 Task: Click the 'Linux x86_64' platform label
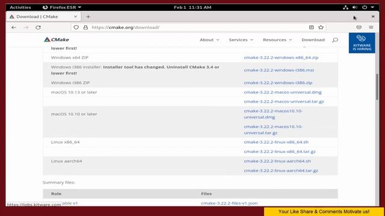(65, 142)
